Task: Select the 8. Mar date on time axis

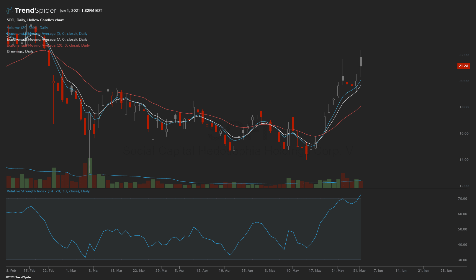Action: [94, 271]
